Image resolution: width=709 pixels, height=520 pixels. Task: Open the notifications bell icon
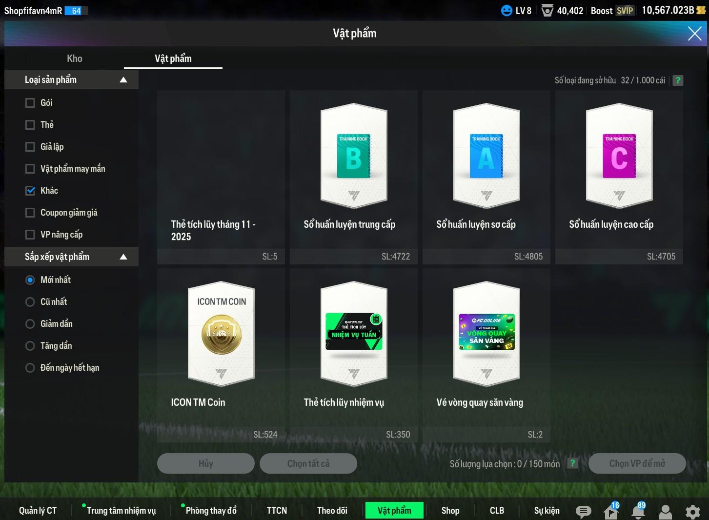point(638,511)
